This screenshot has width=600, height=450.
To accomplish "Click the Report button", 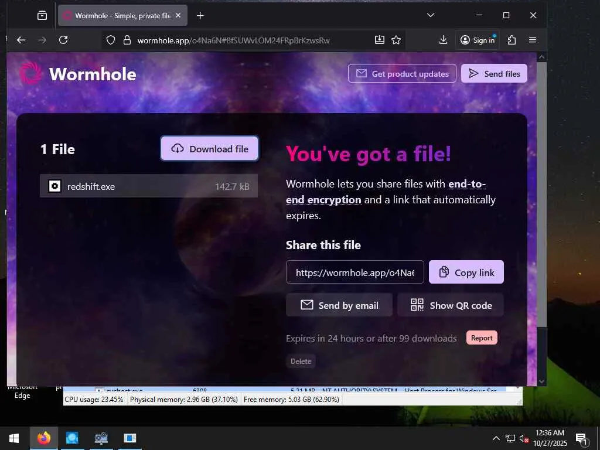I will 482,338.
